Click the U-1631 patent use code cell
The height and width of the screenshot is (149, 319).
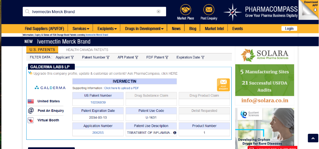coord(151,118)
